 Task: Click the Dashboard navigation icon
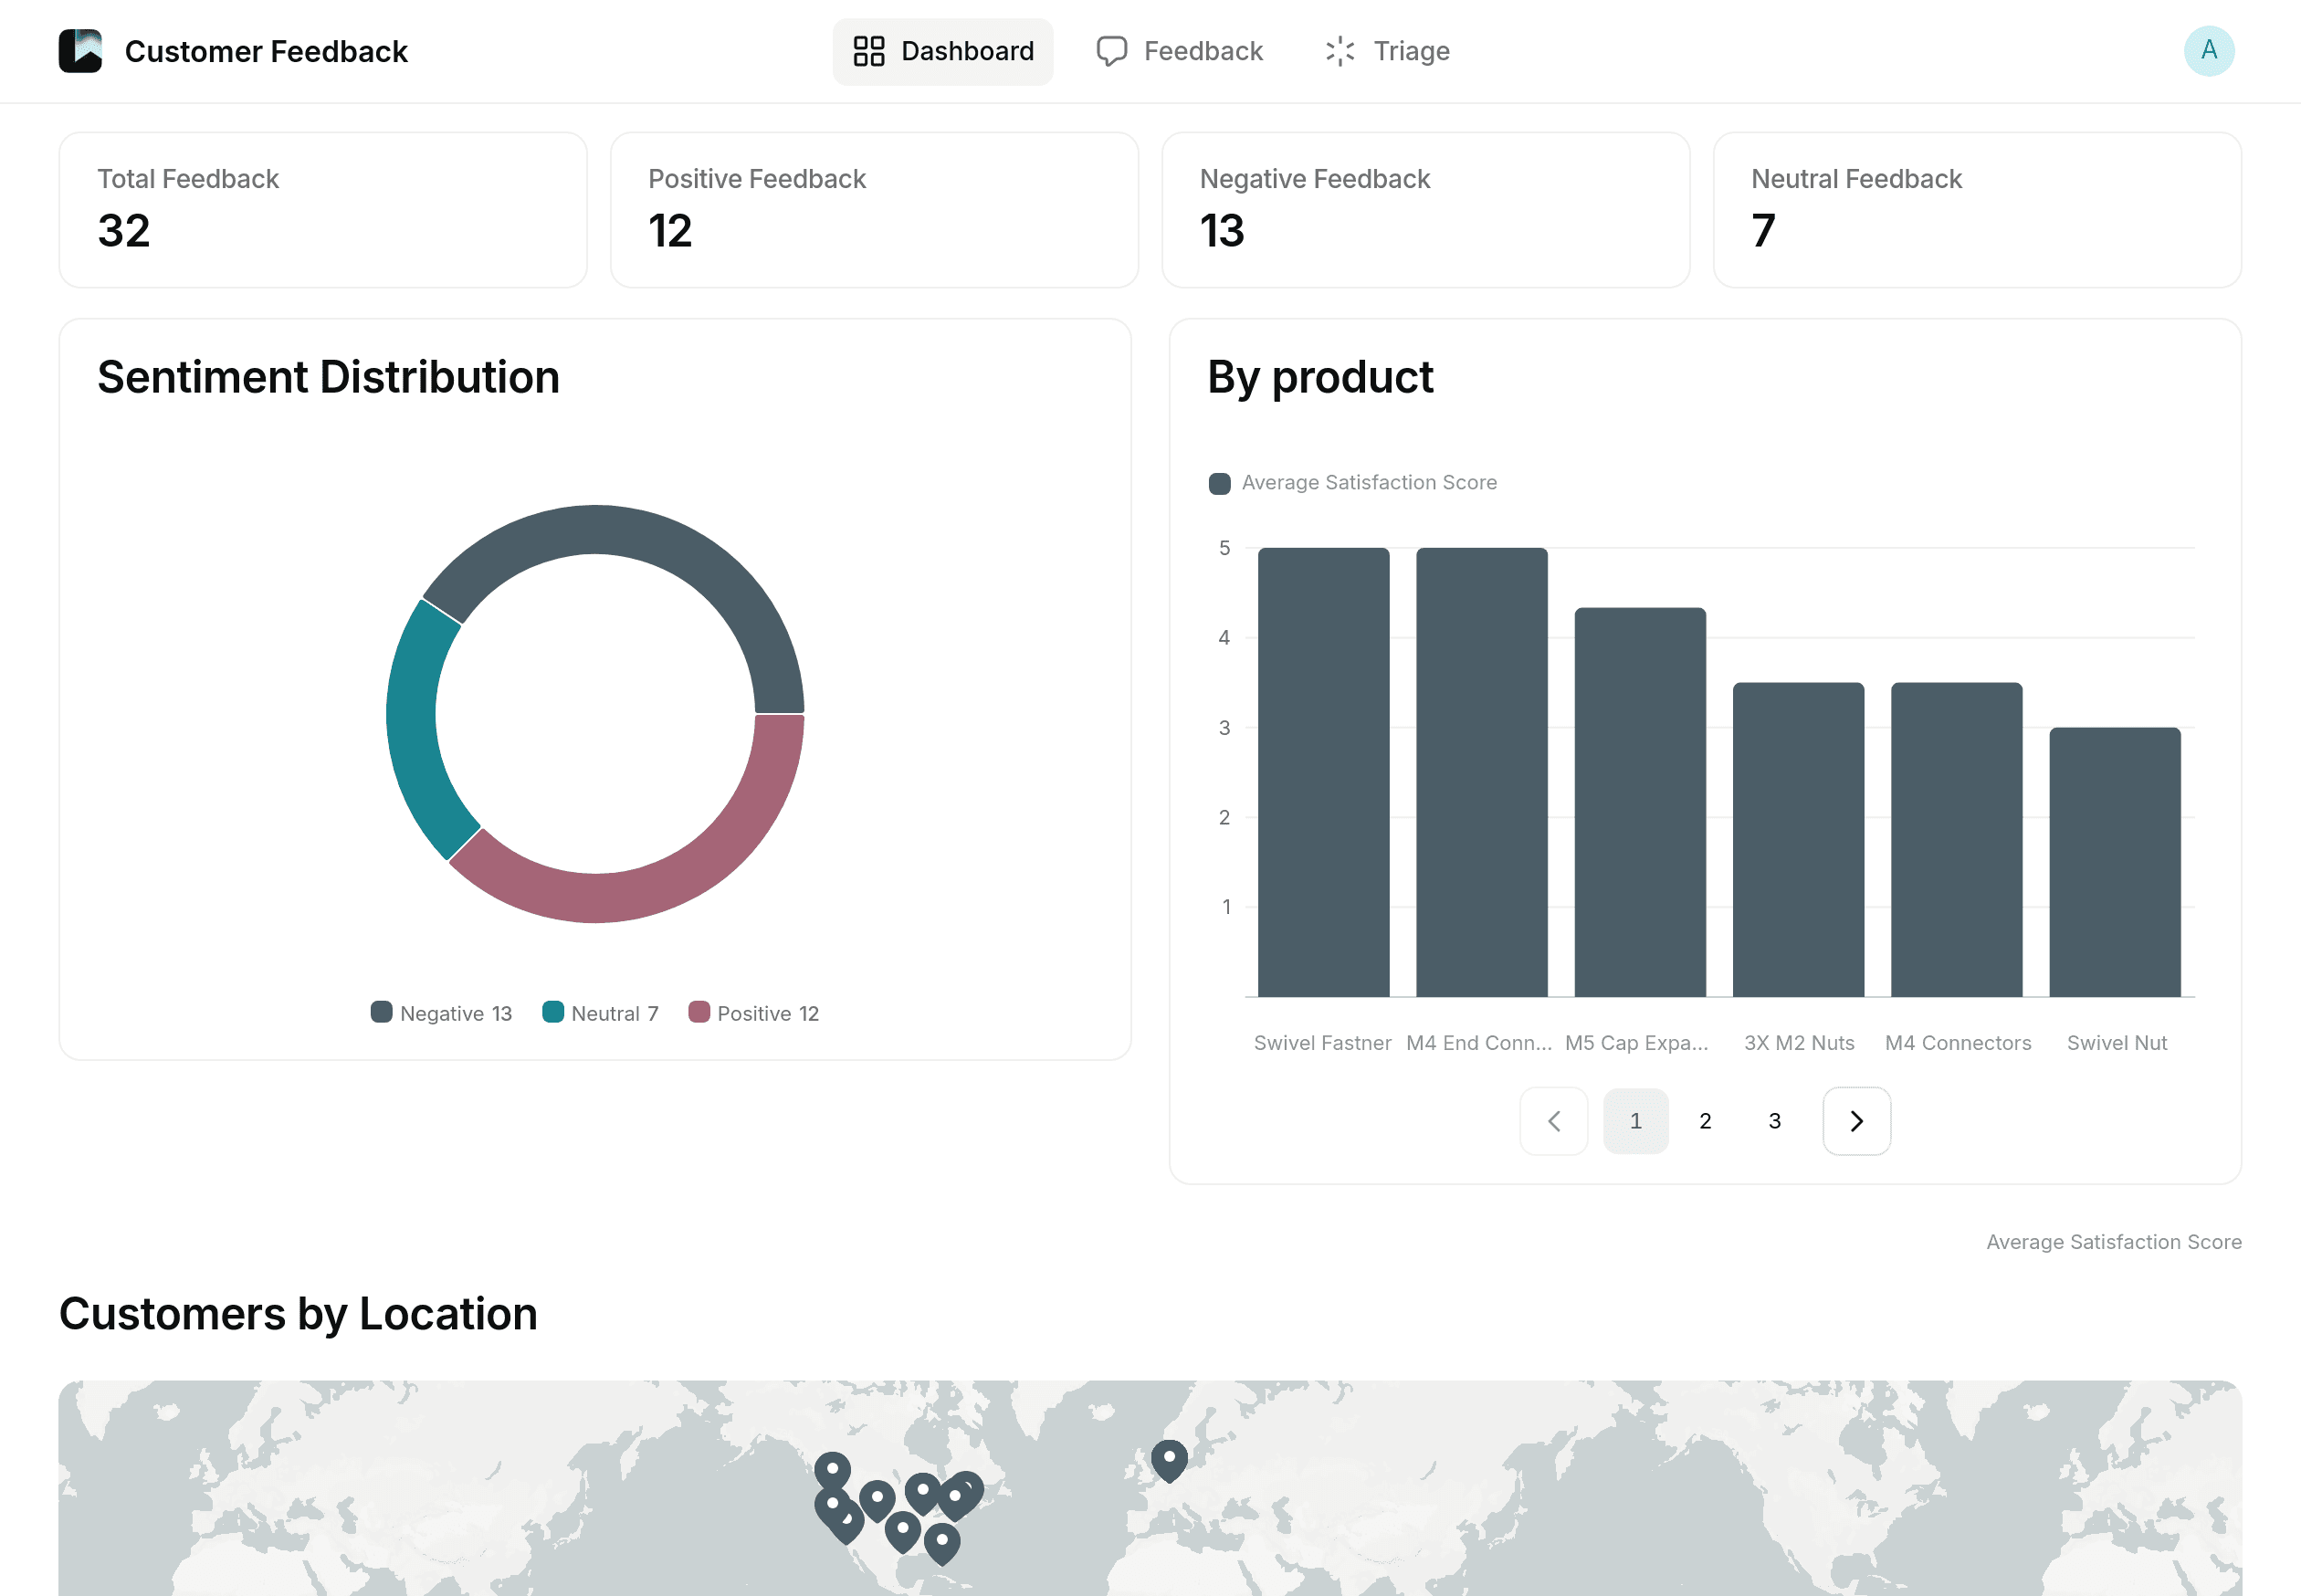click(869, 51)
